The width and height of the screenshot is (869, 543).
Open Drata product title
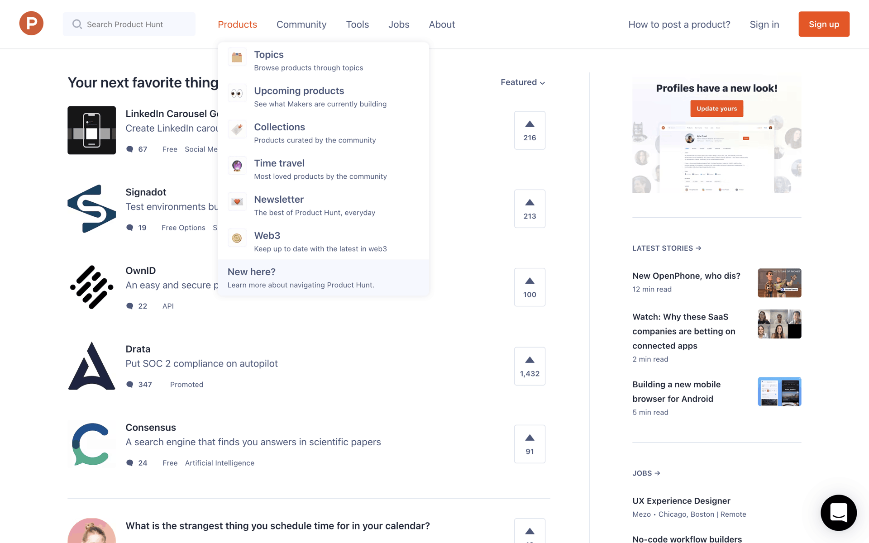(138, 349)
